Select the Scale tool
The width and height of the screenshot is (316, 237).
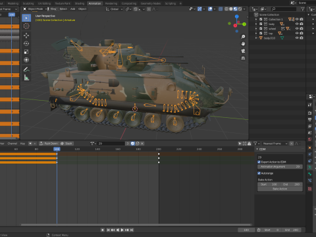click(26, 52)
